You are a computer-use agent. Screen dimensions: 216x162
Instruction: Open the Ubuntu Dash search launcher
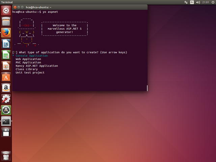click(x=6, y=10)
